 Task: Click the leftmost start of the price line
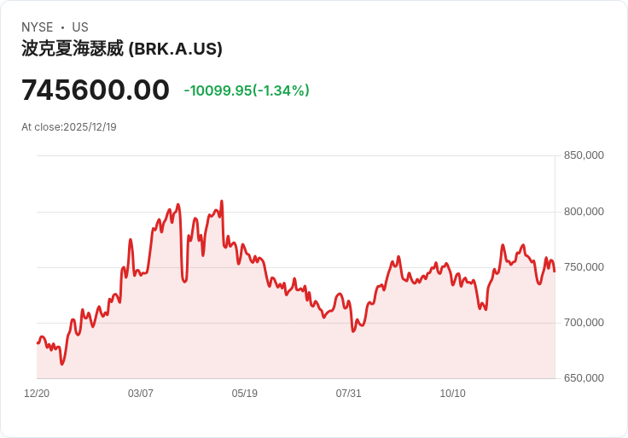coord(38,342)
